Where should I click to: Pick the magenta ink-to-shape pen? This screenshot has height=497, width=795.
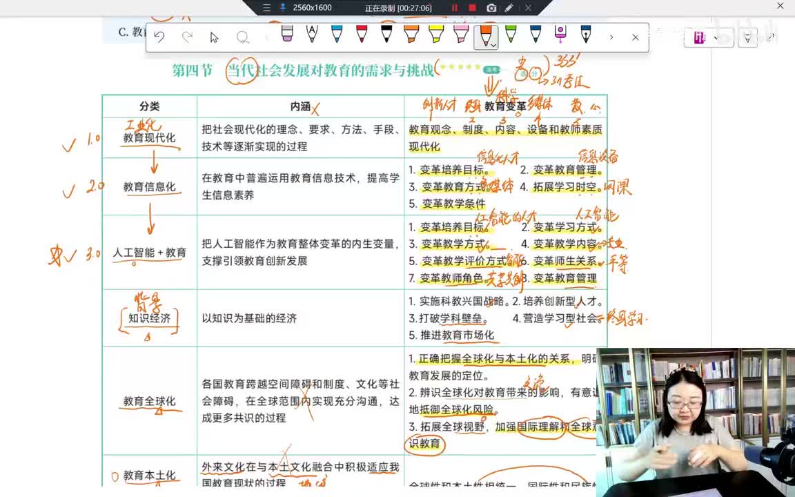point(560,34)
